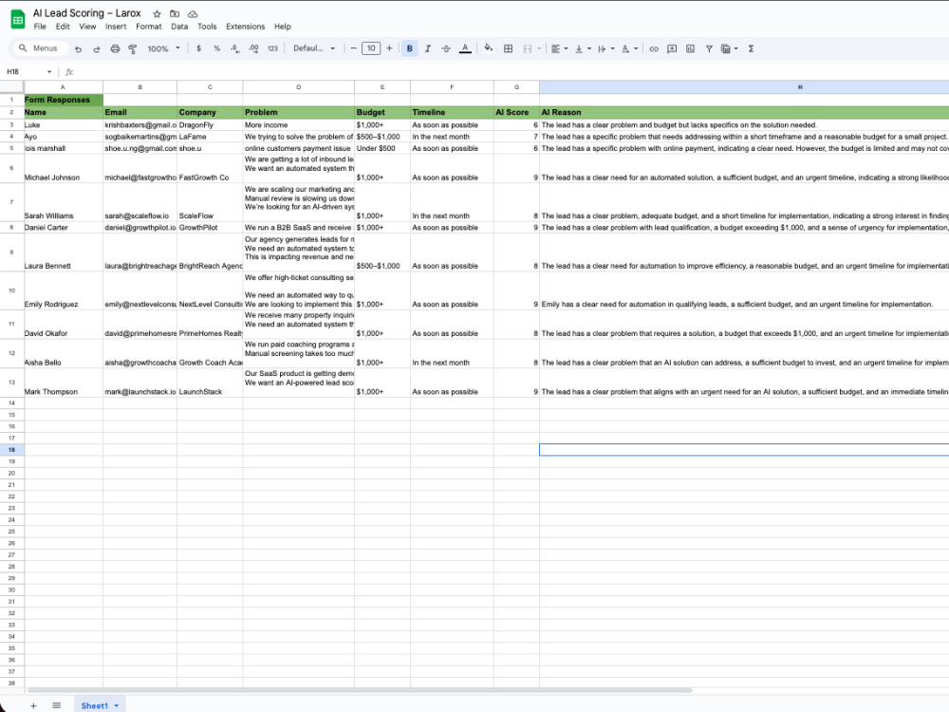Toggle strikethrough formatting
The width and height of the screenshot is (949, 712).
pos(446,48)
